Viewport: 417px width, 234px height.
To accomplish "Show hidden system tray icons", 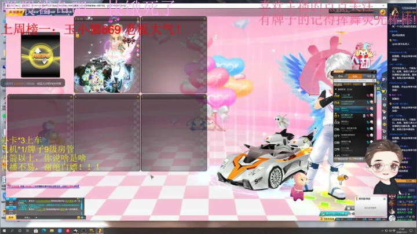I will (x=382, y=231).
